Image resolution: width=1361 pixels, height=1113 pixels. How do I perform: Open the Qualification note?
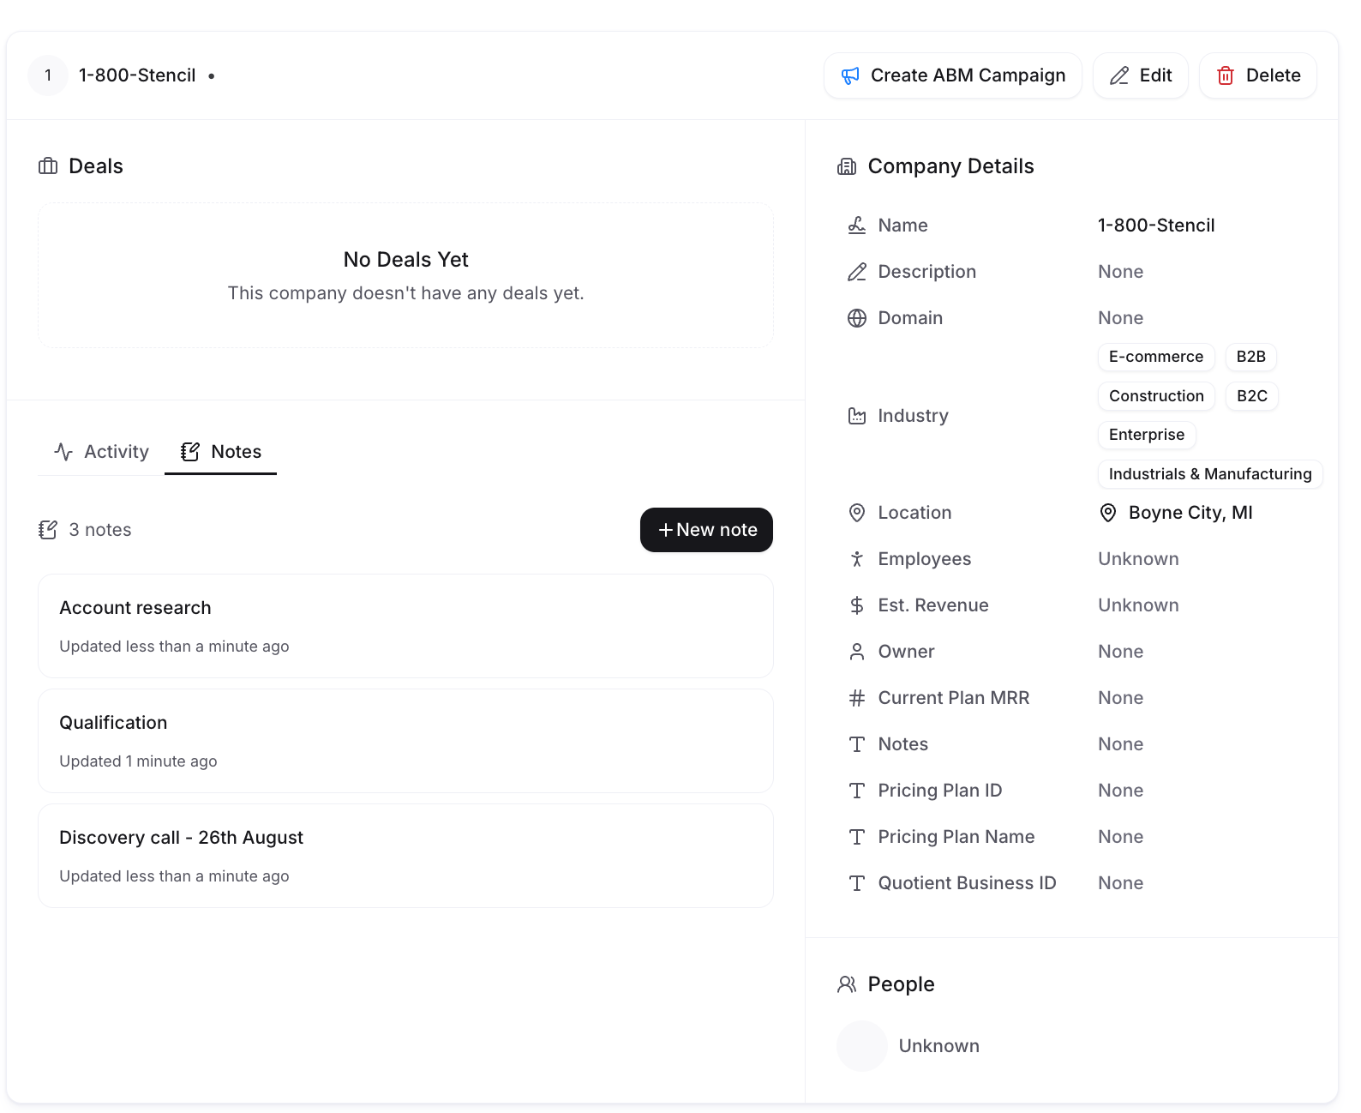[405, 741]
